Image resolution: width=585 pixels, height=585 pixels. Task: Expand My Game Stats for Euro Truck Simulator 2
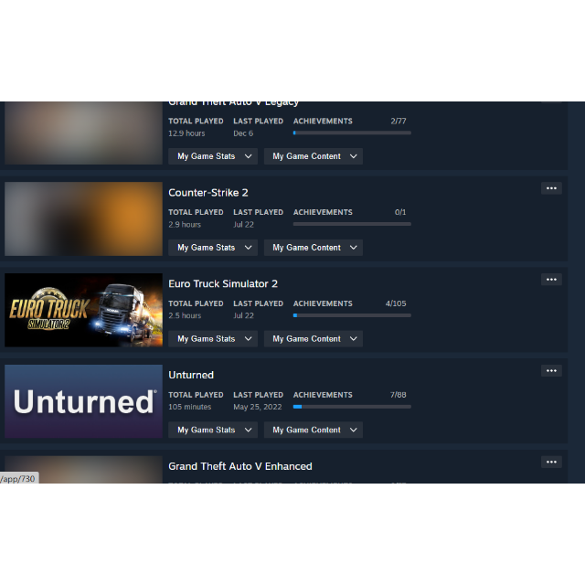coord(213,339)
